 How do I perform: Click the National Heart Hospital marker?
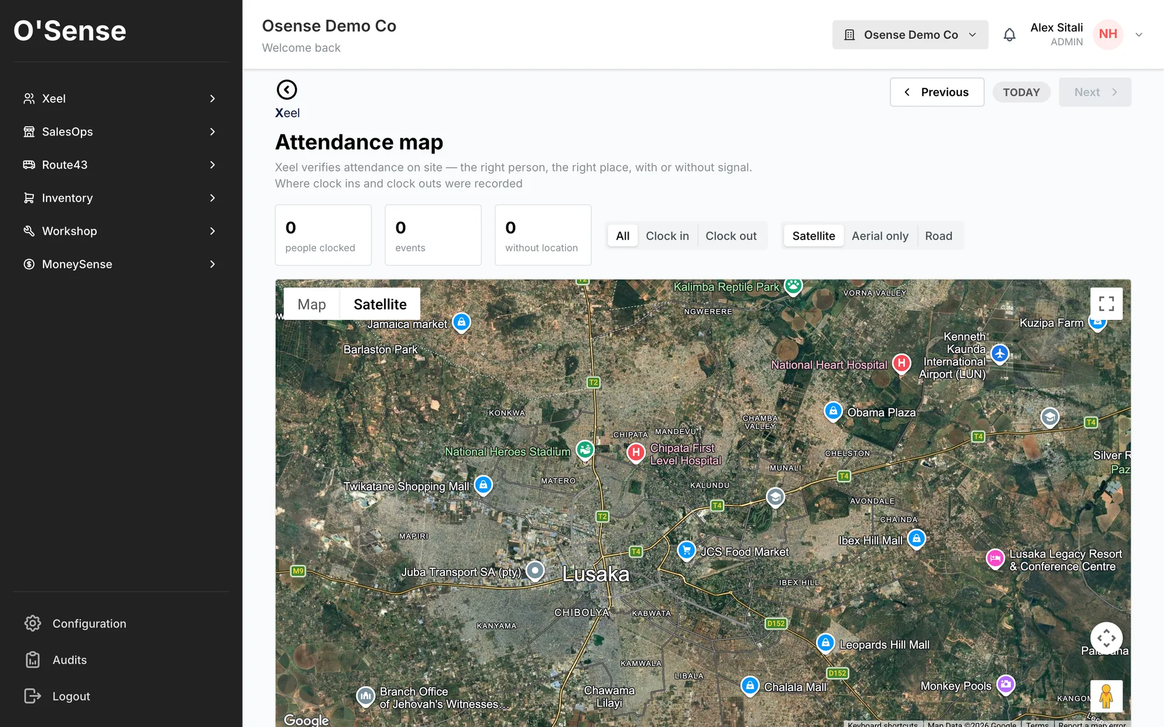pyautogui.click(x=902, y=363)
